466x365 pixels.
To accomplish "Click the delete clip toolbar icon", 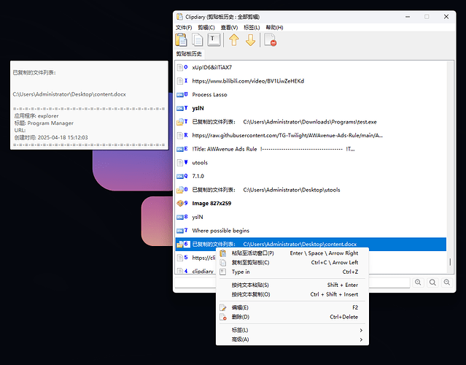I will (x=270, y=40).
